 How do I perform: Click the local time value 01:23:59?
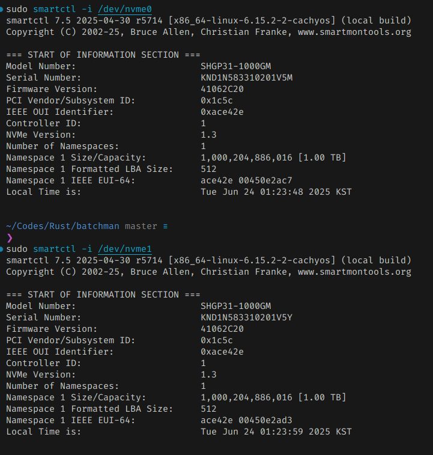(x=276, y=432)
